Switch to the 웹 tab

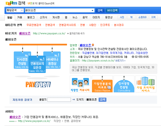(x=66, y=17)
